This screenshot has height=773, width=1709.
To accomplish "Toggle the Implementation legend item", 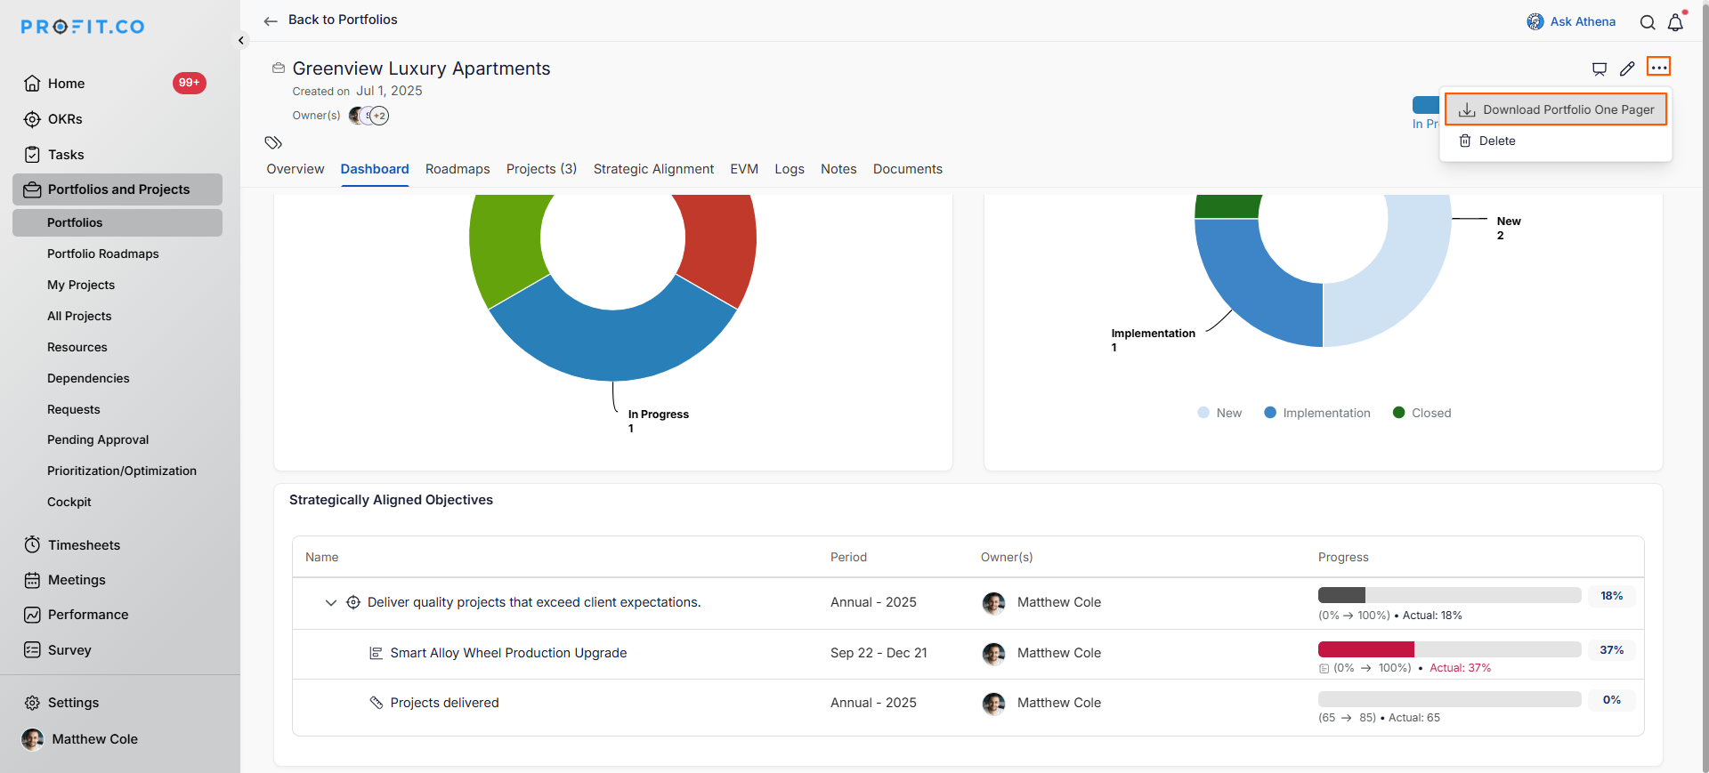I will tap(1317, 413).
